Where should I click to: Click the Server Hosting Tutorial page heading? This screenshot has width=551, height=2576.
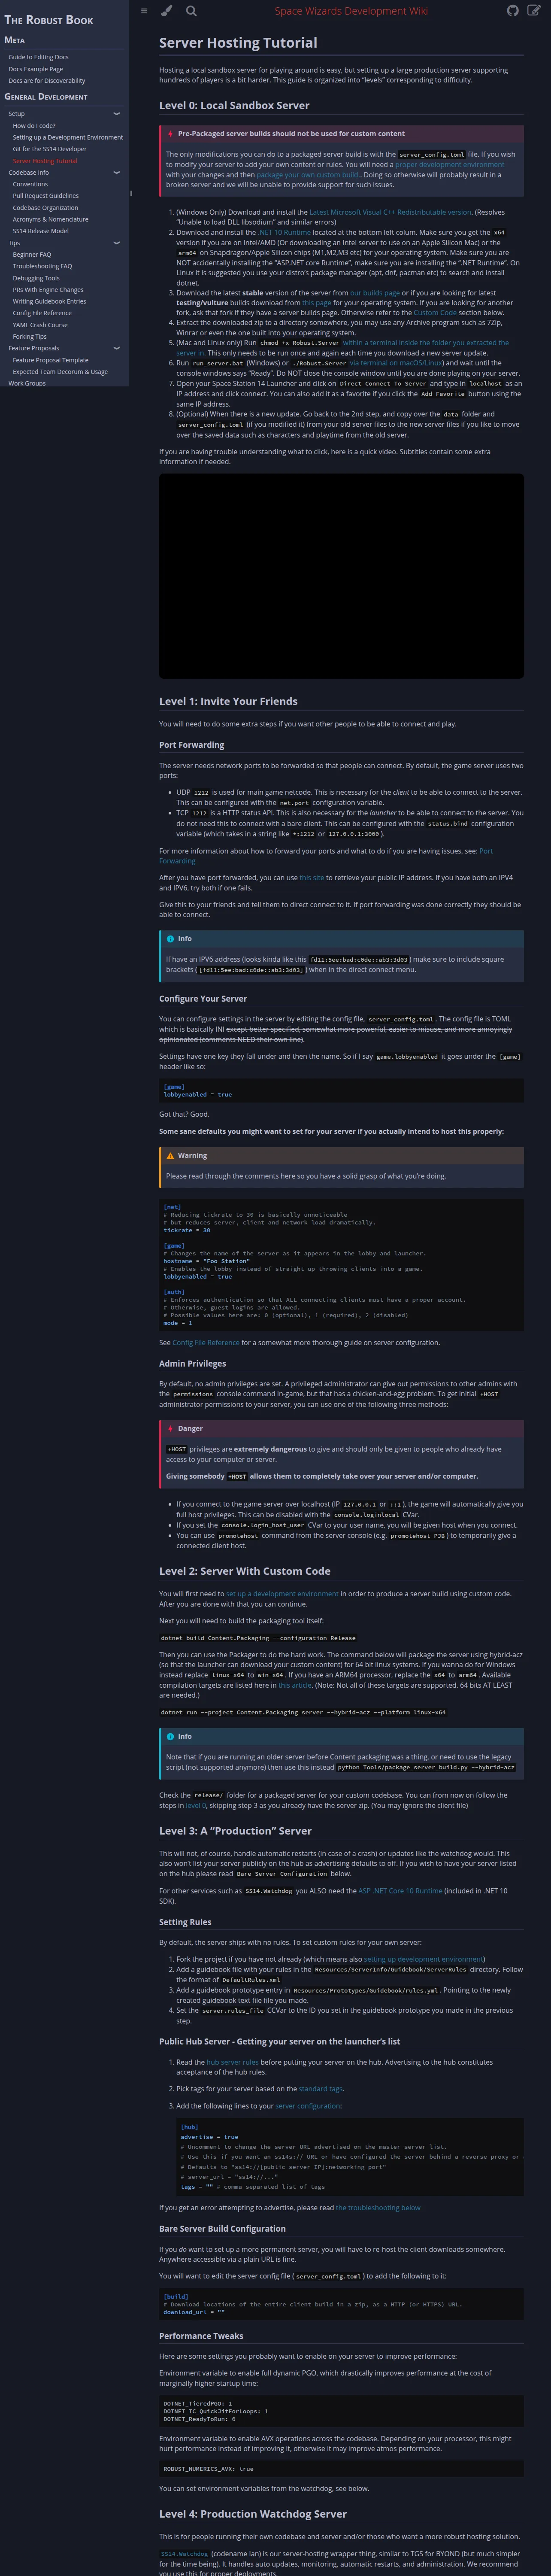(238, 43)
